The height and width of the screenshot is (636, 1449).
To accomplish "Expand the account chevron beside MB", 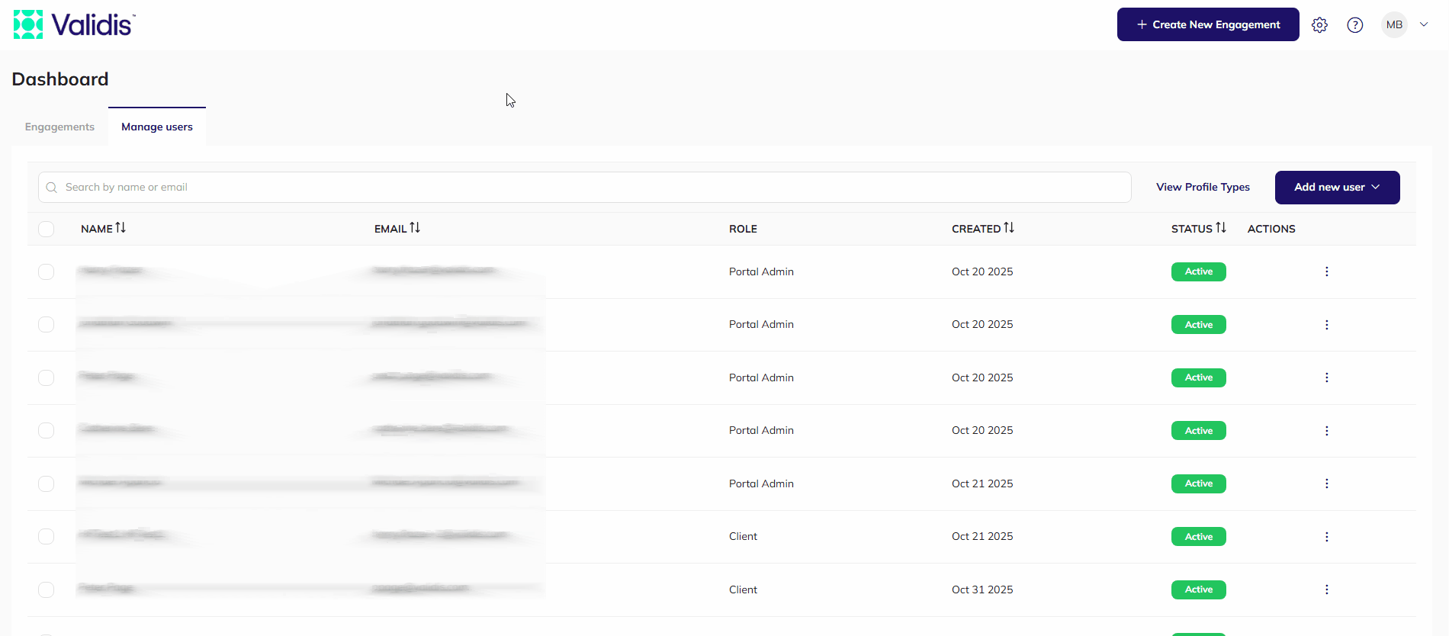I will pos(1424,24).
